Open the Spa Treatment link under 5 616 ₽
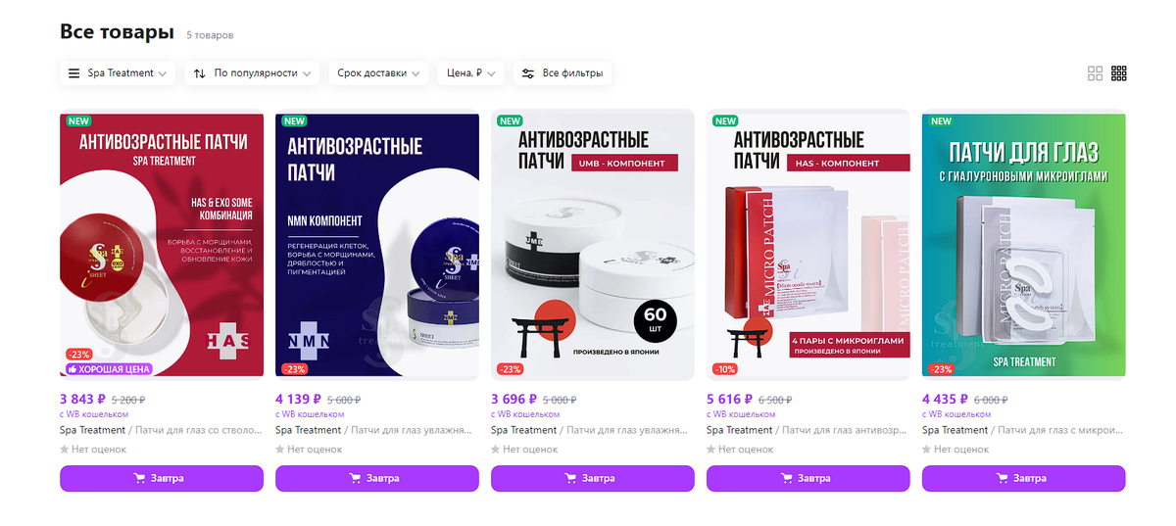The width and height of the screenshot is (1176, 526). (x=739, y=430)
